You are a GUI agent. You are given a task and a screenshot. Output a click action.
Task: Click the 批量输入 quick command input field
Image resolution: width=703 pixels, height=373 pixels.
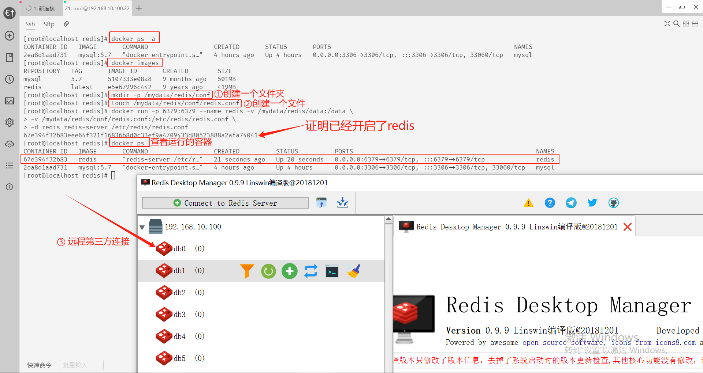(82, 365)
